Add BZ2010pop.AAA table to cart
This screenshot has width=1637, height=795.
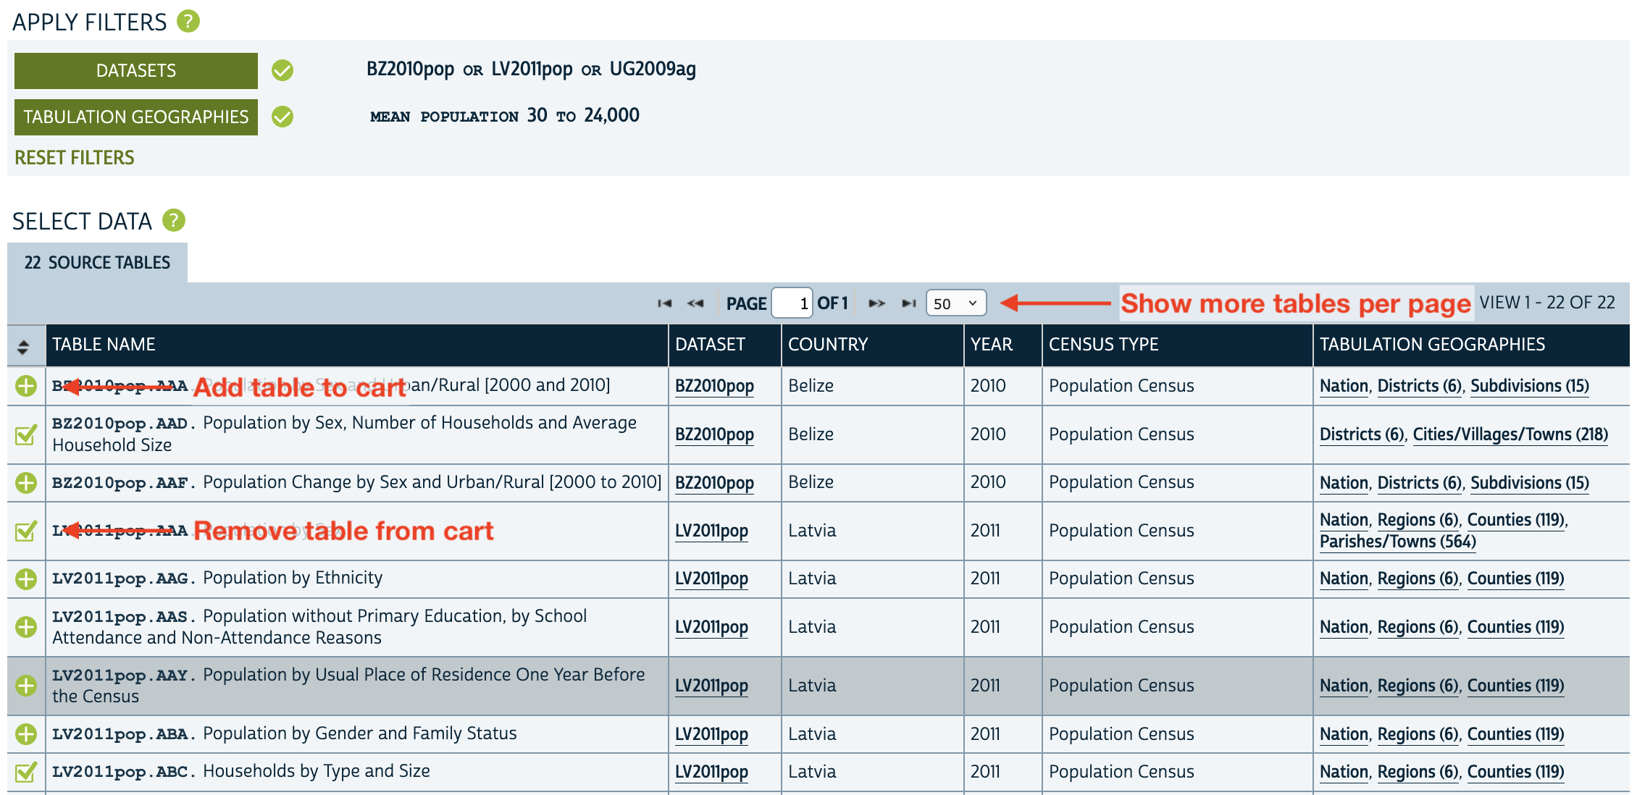[x=26, y=386]
